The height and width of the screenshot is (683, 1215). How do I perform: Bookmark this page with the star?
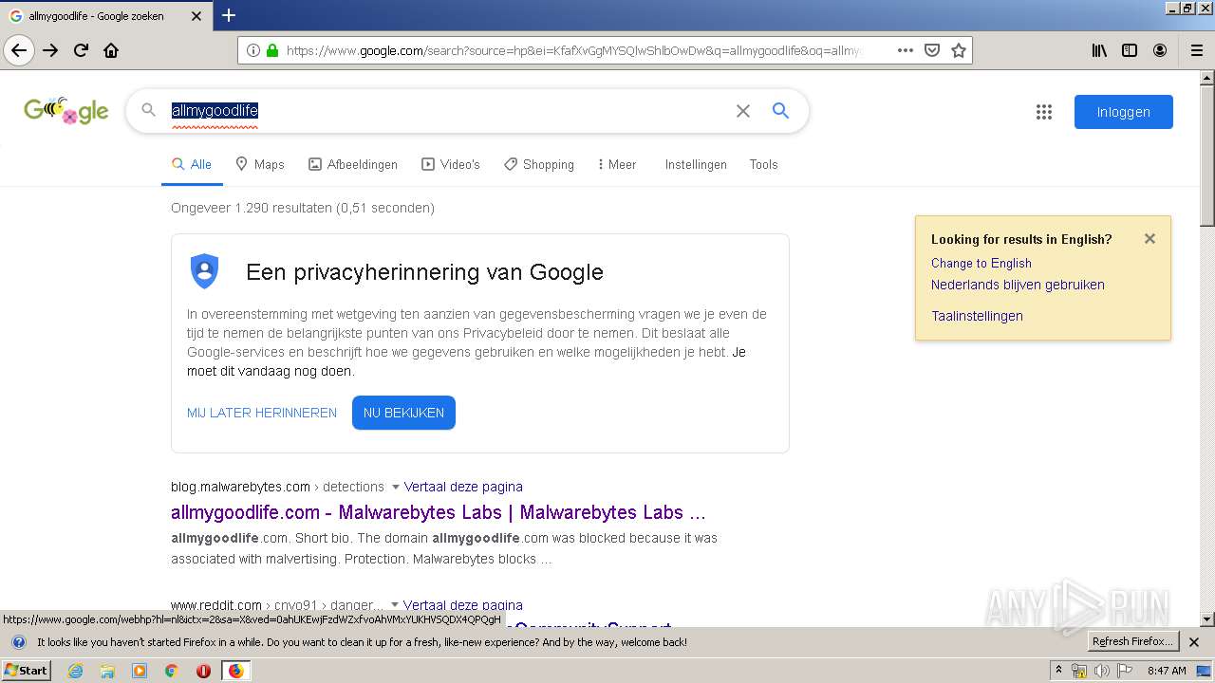point(959,50)
